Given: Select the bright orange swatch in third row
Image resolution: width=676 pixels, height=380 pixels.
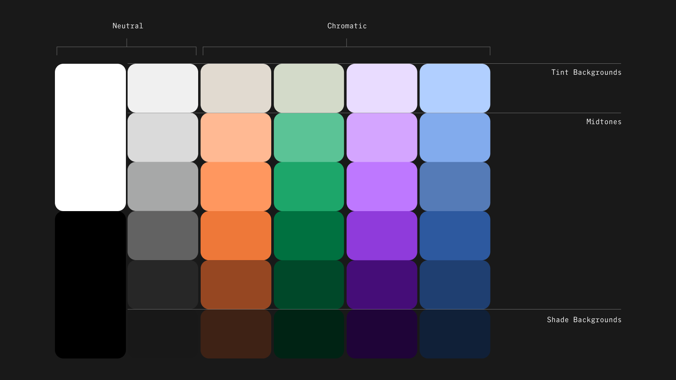Looking at the screenshot, I should tap(236, 186).
